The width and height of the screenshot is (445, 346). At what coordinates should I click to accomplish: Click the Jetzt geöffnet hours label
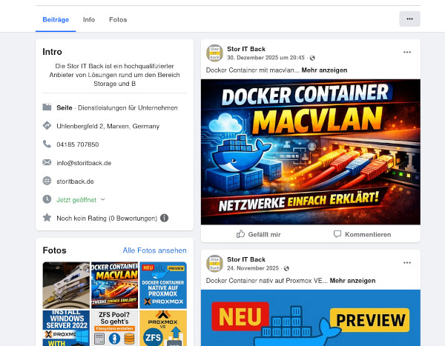click(76, 200)
